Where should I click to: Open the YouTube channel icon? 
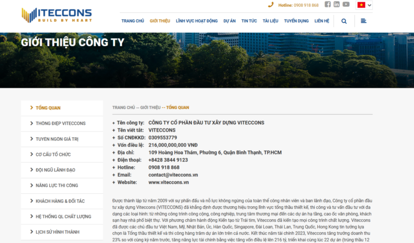pyautogui.click(x=346, y=4)
